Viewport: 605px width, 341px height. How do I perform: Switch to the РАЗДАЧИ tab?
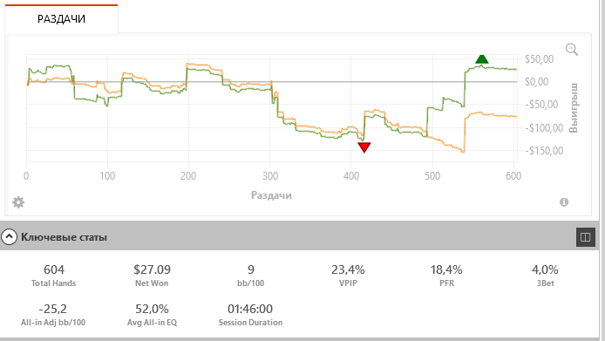pyautogui.click(x=61, y=19)
